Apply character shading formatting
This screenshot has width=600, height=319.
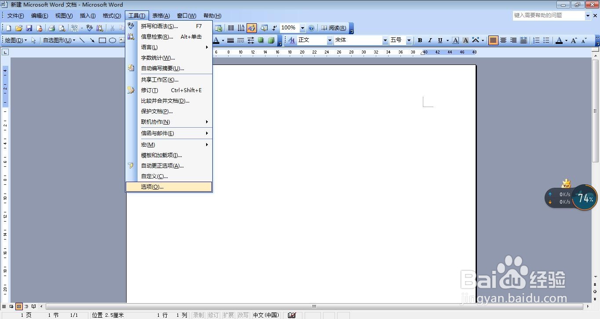[x=465, y=40]
